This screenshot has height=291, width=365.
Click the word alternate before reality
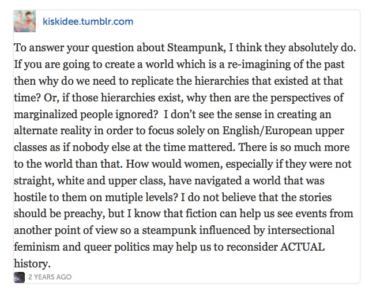pos(35,131)
